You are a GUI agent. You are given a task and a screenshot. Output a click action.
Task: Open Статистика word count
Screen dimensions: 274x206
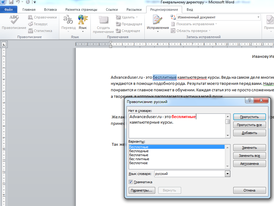click(x=40, y=31)
